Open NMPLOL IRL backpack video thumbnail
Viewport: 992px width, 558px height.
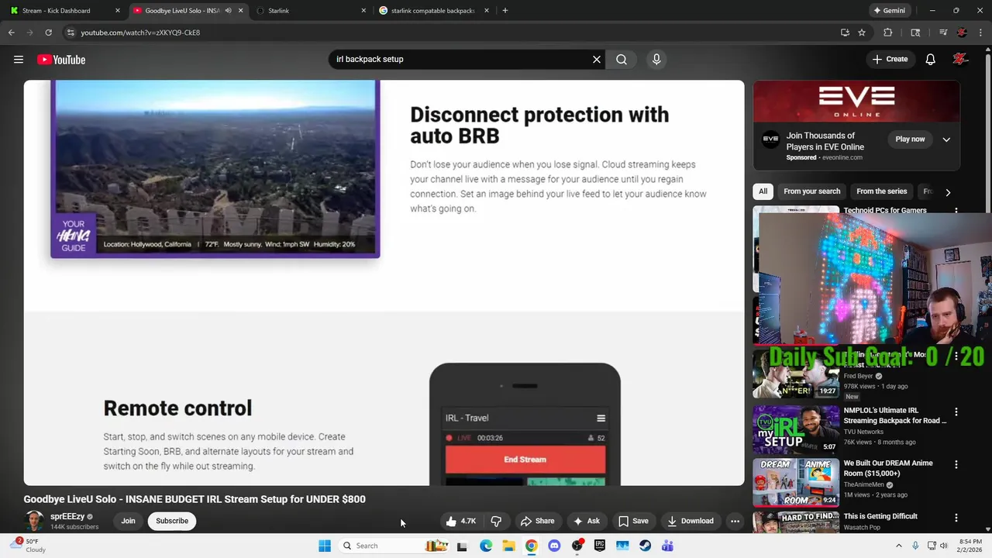796,429
